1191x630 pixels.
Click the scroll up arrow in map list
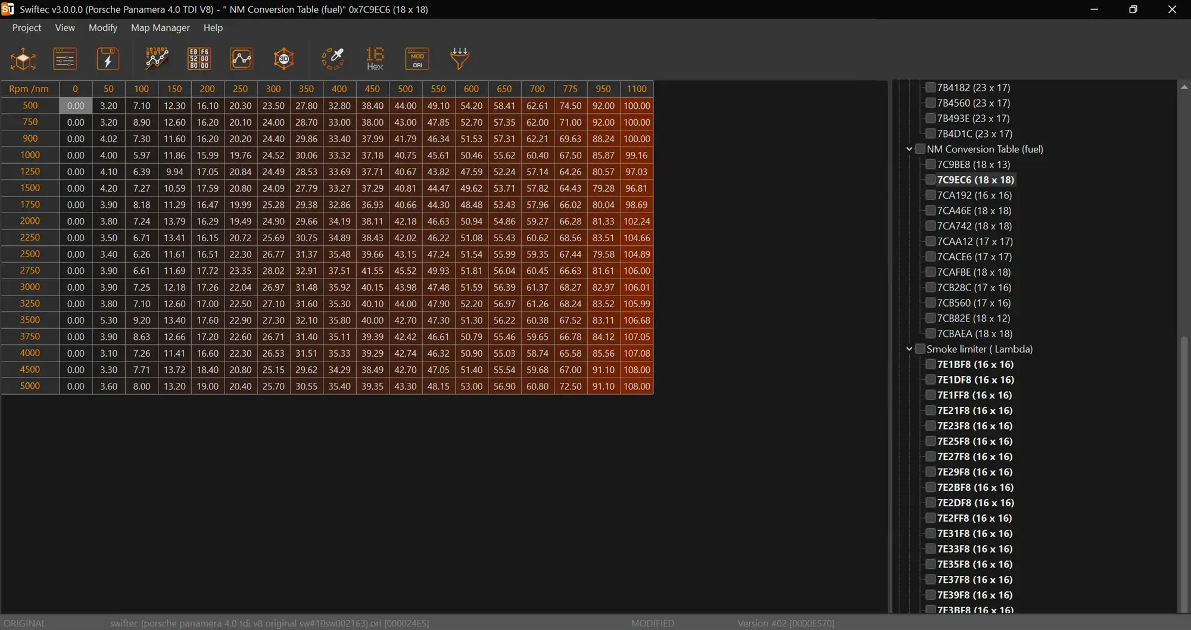pos(1184,87)
